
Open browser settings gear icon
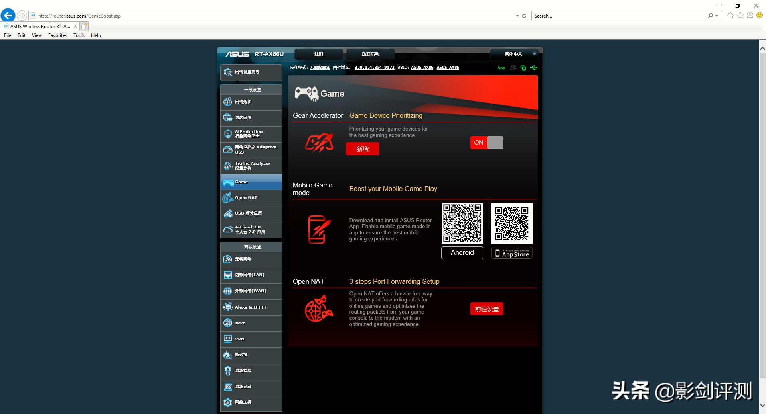[x=750, y=16]
